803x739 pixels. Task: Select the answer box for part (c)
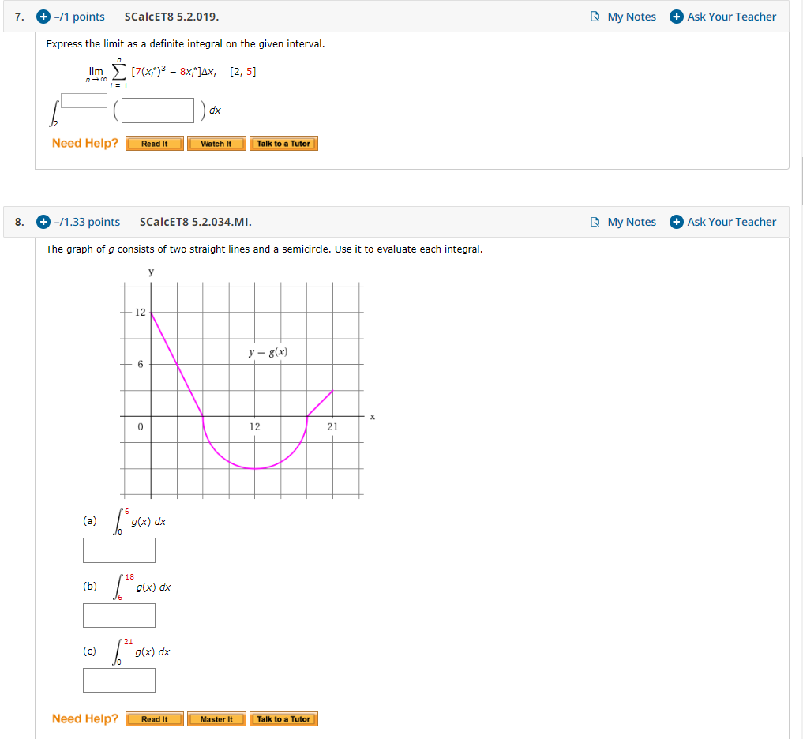[x=118, y=680]
